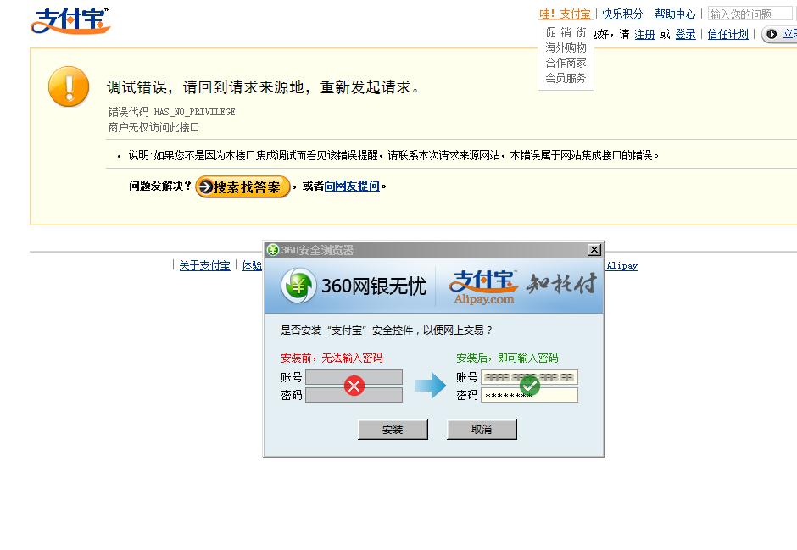This screenshot has width=797, height=550.
Task: Click the orange exclamation warning icon
Action: (x=69, y=86)
